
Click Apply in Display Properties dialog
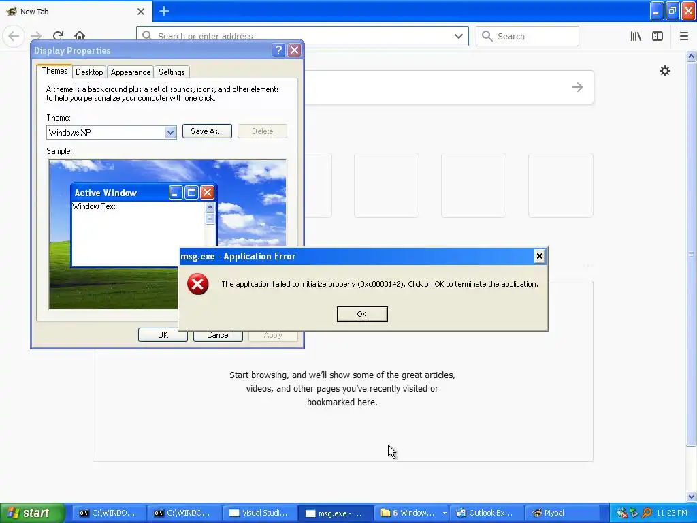pos(273,335)
